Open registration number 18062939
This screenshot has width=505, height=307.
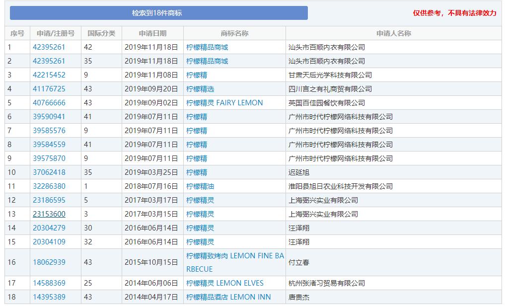coord(49,262)
